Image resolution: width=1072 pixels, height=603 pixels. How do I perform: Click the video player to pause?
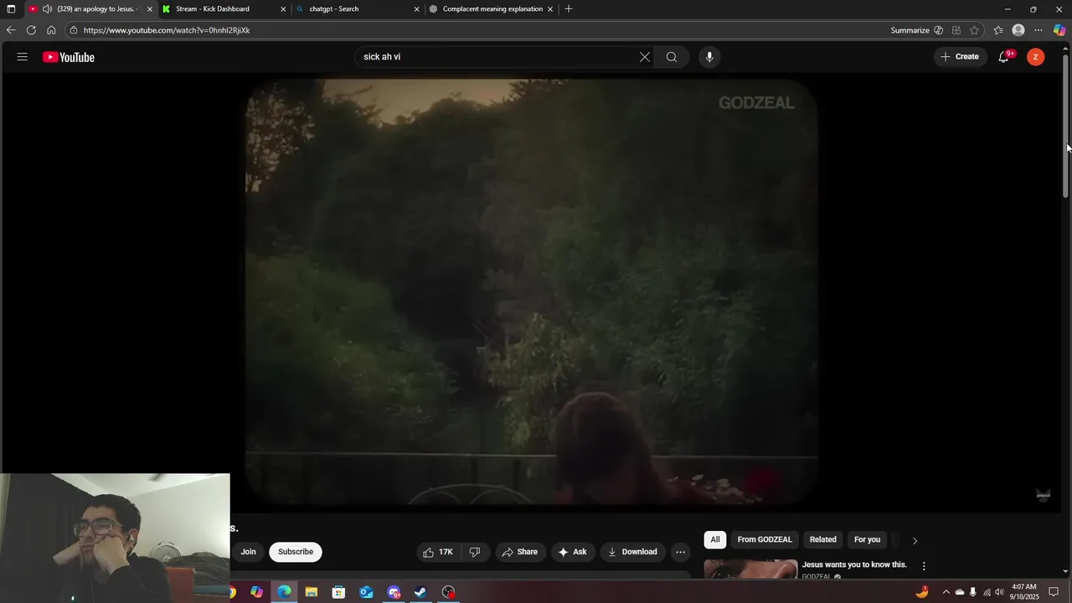point(532,291)
